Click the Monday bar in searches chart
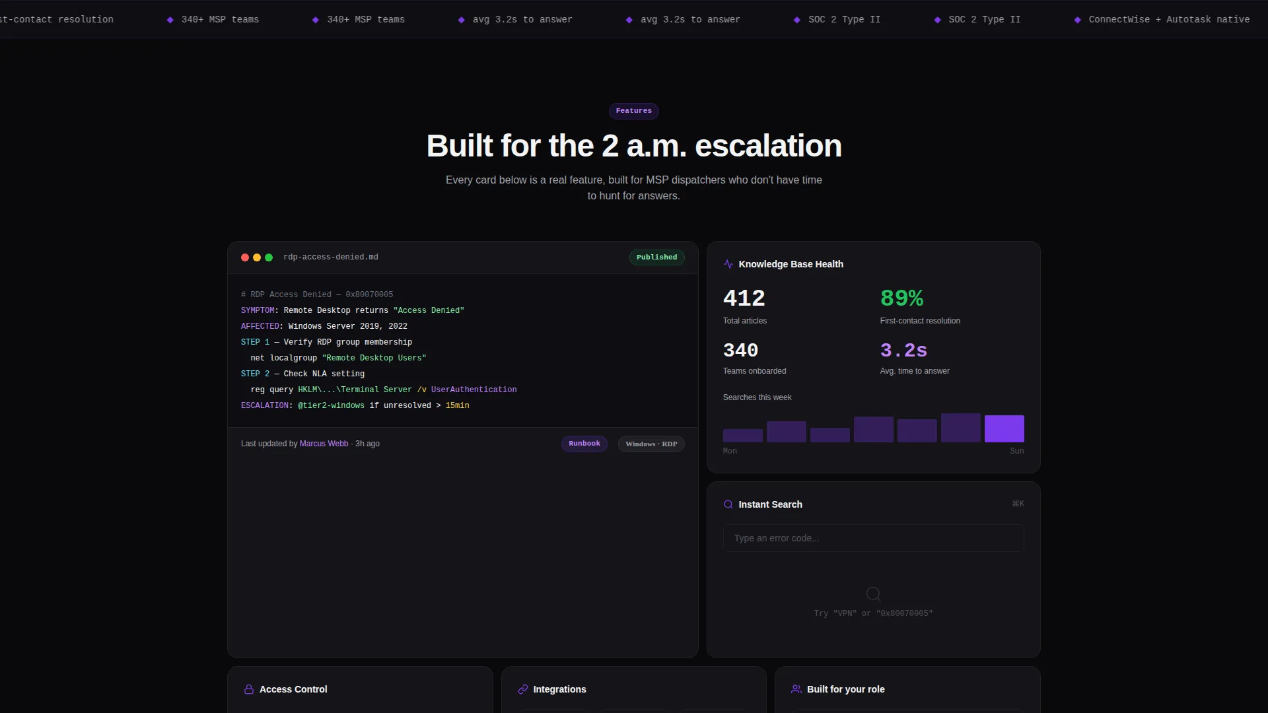Viewport: 1268px width, 713px height. click(x=743, y=436)
